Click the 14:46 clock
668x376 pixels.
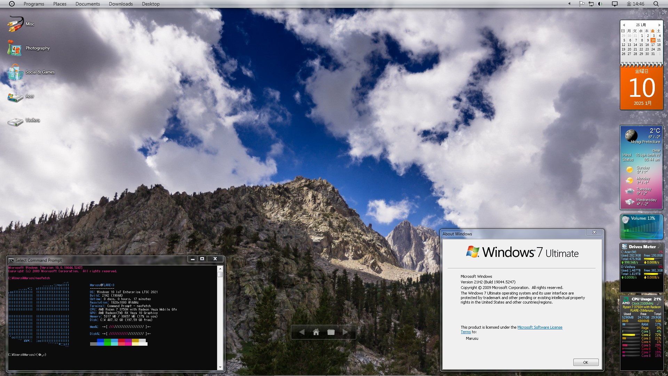click(636, 4)
